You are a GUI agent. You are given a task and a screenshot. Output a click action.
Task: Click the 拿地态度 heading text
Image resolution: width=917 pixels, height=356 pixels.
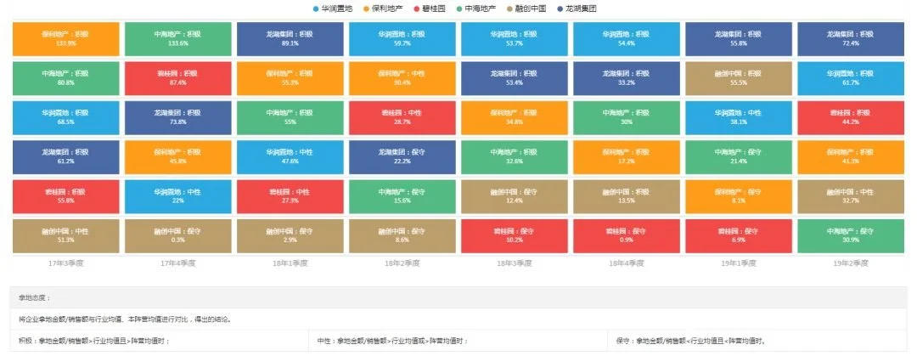pyautogui.click(x=35, y=298)
